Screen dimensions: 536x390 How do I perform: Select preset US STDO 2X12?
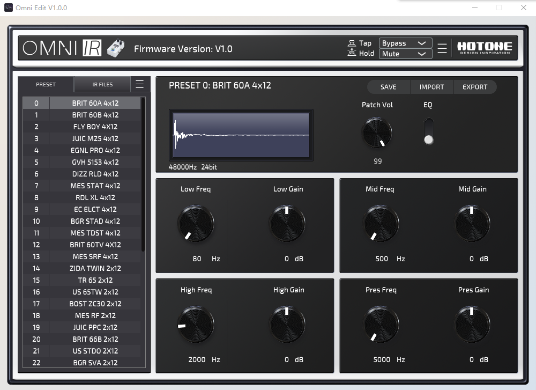point(81,351)
